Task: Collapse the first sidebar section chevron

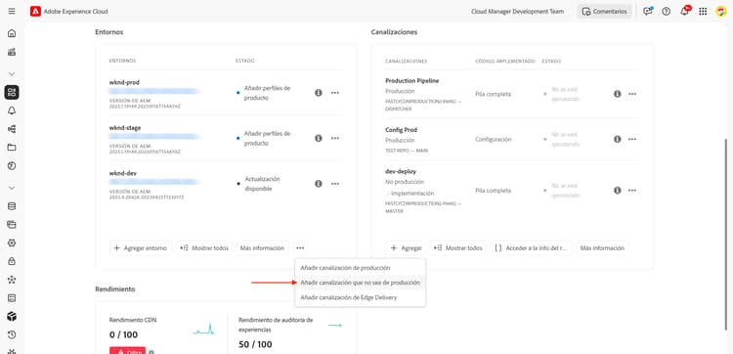Action: tap(12, 74)
